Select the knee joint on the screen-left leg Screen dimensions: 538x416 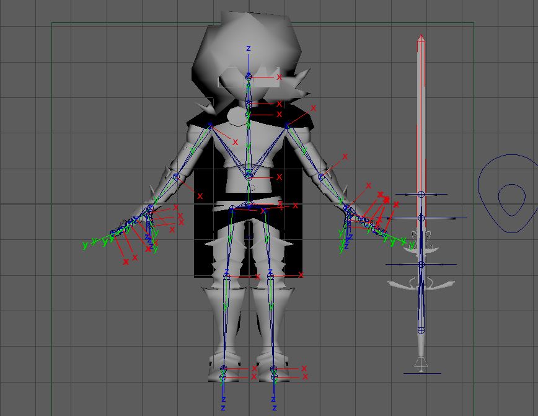click(227, 276)
